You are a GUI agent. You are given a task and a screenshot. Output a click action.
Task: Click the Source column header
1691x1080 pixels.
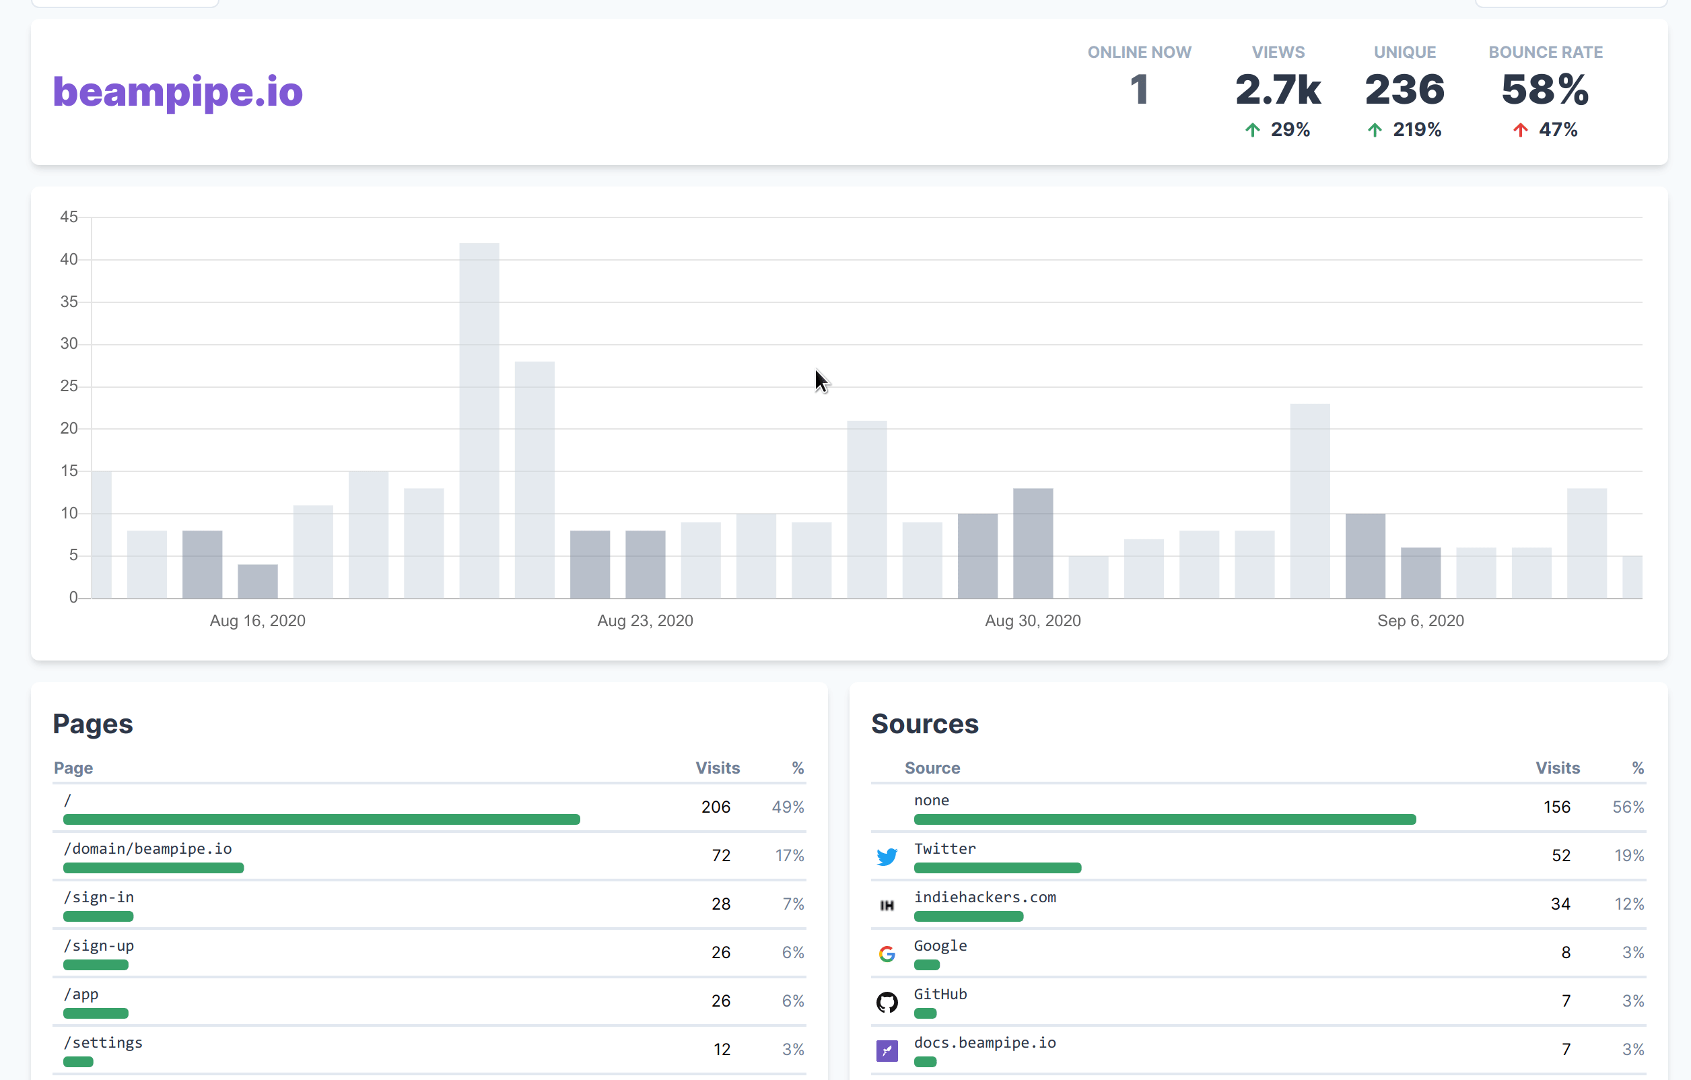click(x=932, y=768)
